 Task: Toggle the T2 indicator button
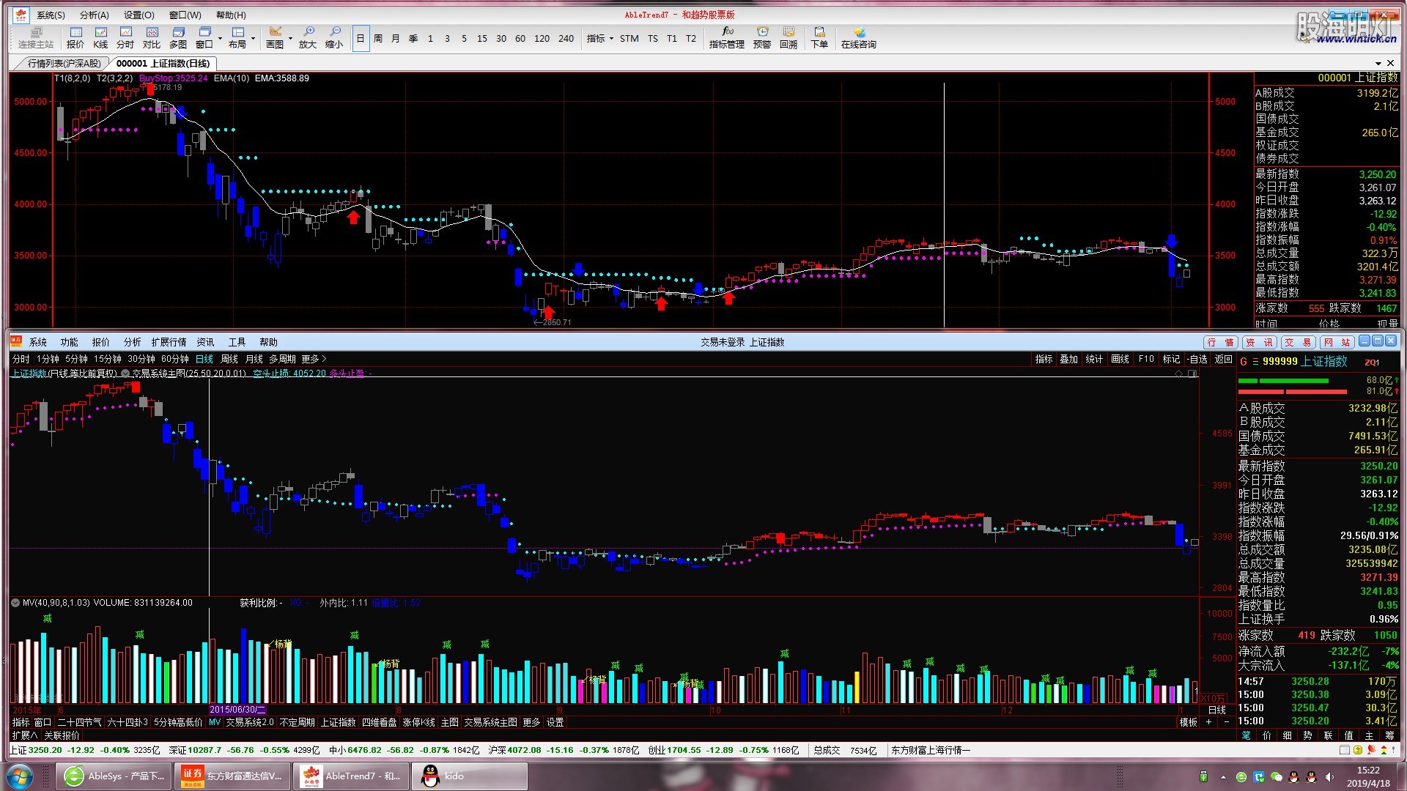[x=691, y=38]
